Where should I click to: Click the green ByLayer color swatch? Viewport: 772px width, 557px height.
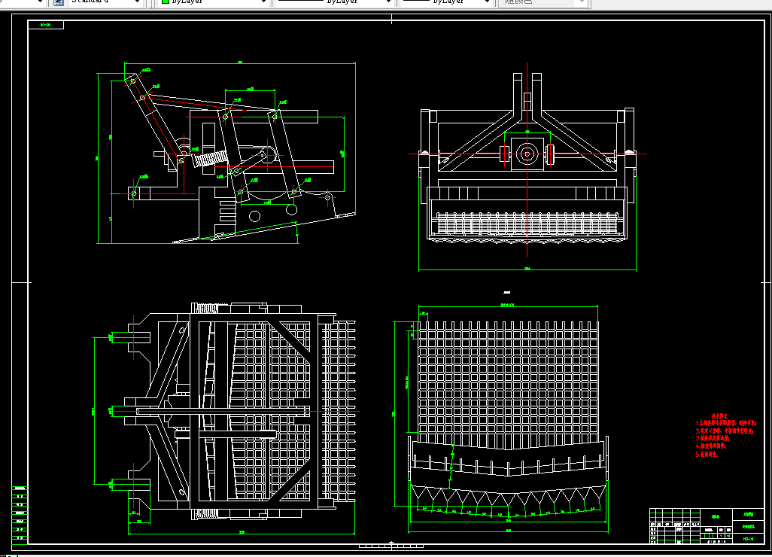pyautogui.click(x=166, y=2)
